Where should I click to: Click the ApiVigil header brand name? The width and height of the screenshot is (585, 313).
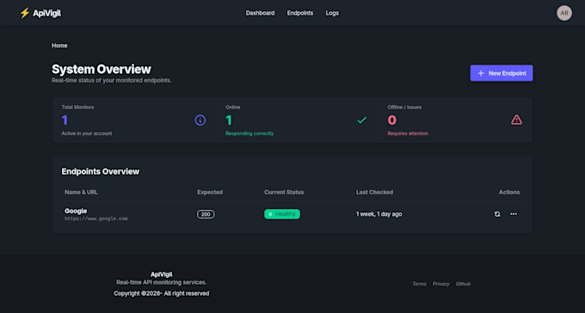46,14
